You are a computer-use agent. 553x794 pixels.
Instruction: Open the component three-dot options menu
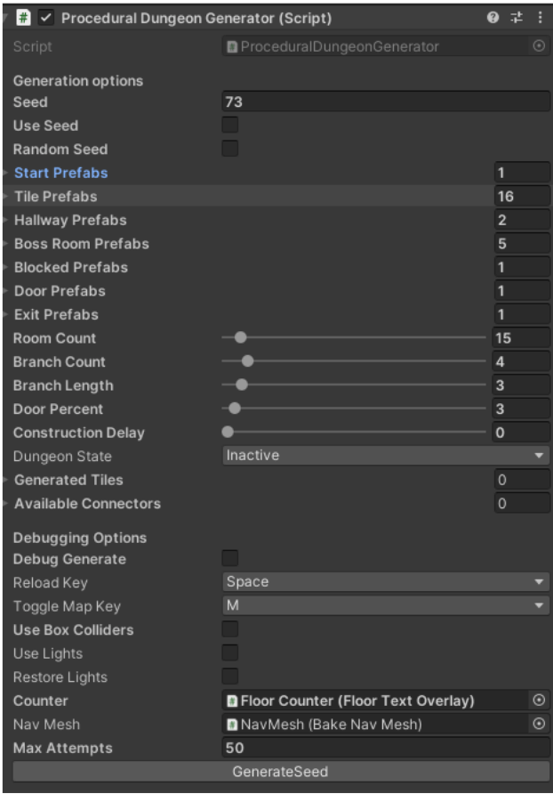(x=540, y=18)
